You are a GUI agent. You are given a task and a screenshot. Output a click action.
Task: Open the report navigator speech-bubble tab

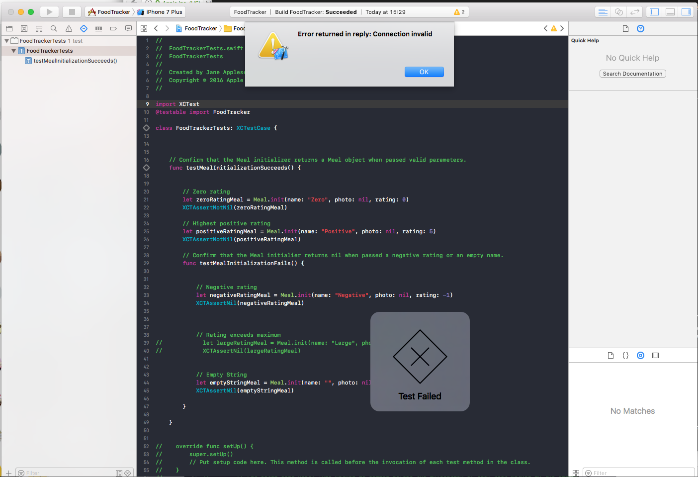[128, 28]
